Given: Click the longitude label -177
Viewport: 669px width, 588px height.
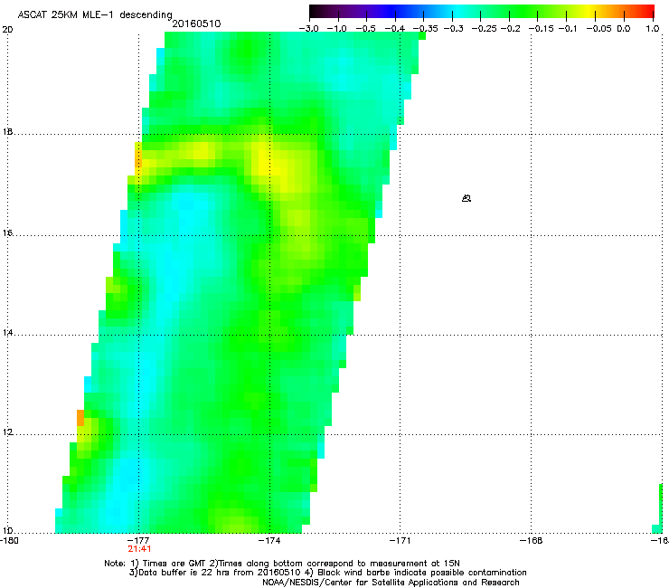Looking at the screenshot, I should pos(138,541).
